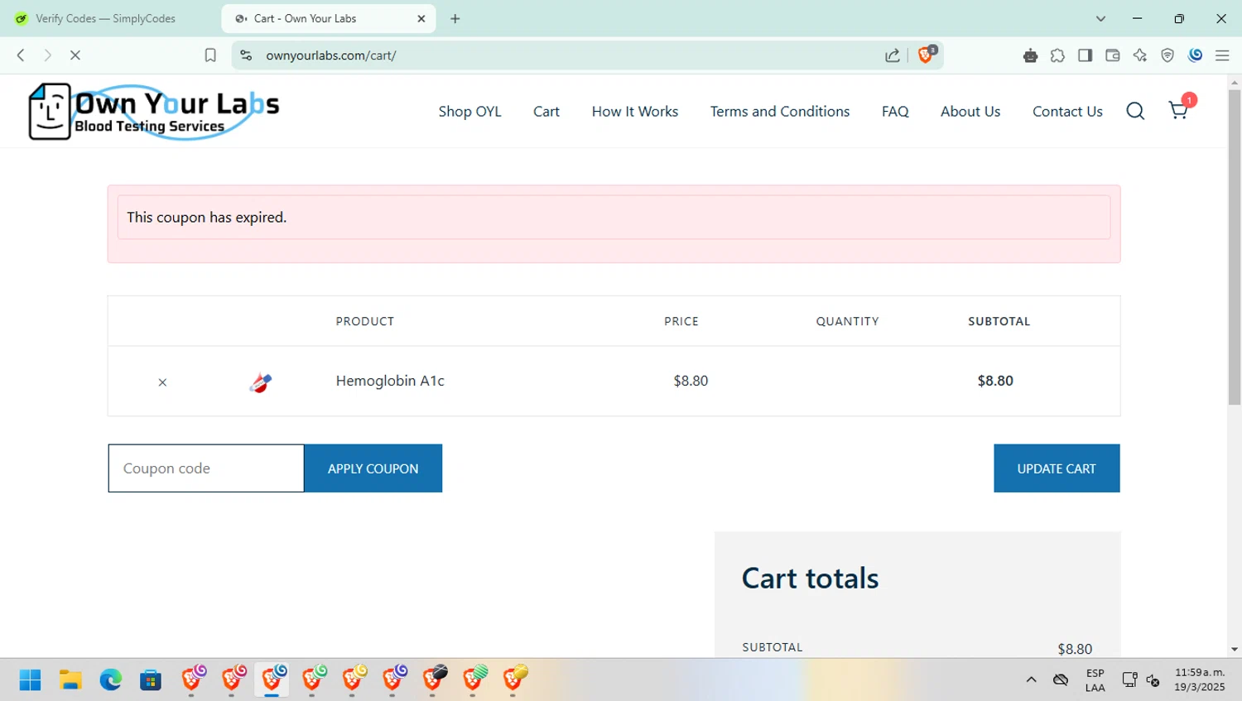Click the Own Your Labs logo
Screen dimensions: 1242x701
154,112
